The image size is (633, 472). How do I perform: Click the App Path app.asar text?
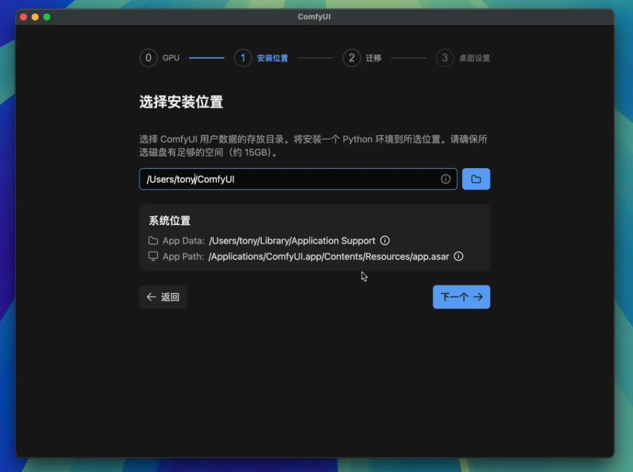(329, 256)
